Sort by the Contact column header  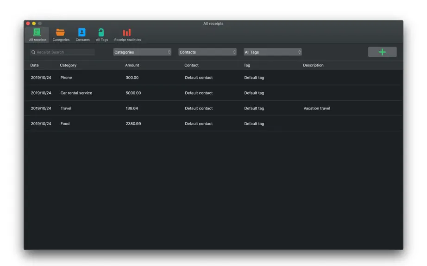pyautogui.click(x=191, y=65)
